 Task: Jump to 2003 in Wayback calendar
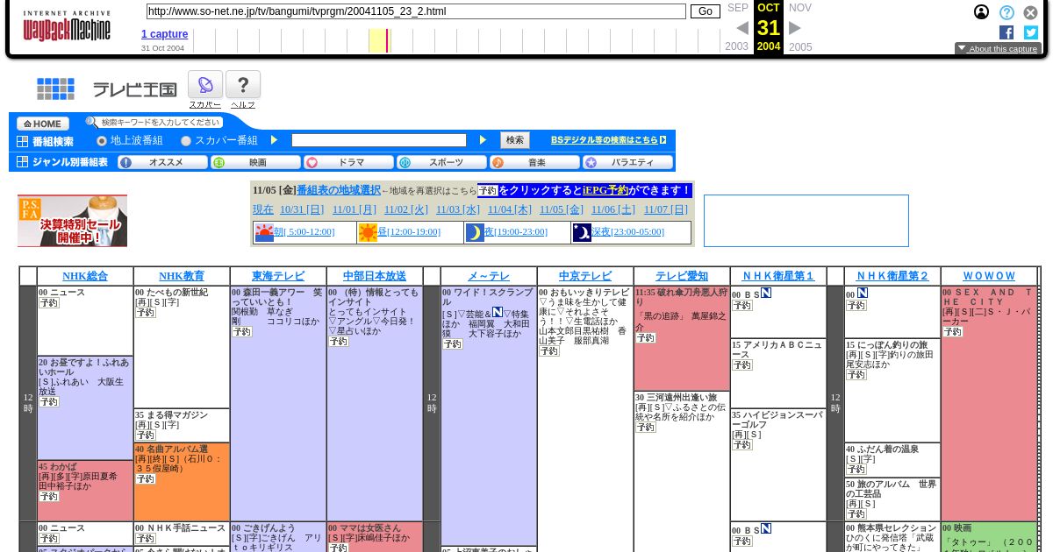[736, 47]
